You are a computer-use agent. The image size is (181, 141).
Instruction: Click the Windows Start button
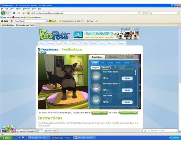7,138
